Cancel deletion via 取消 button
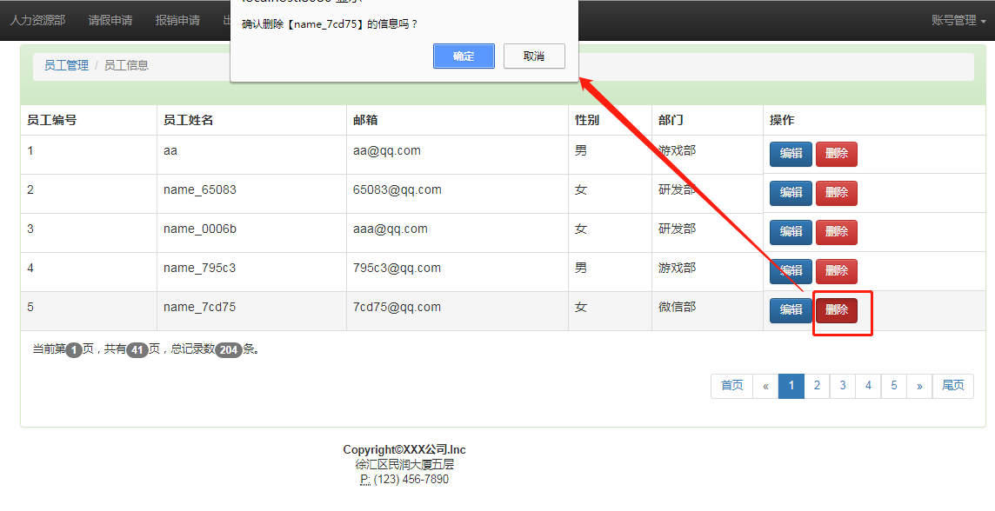The height and width of the screenshot is (511, 995). 534,56
